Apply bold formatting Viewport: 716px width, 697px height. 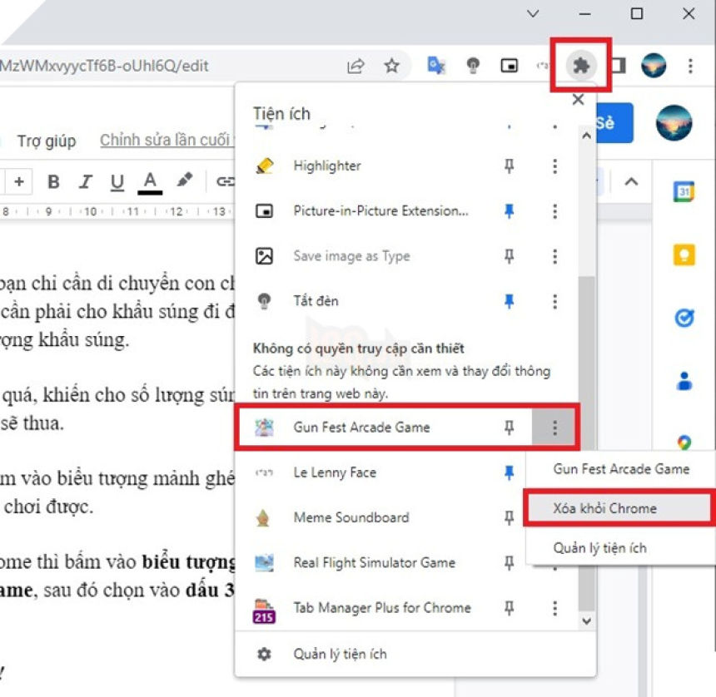tap(53, 181)
